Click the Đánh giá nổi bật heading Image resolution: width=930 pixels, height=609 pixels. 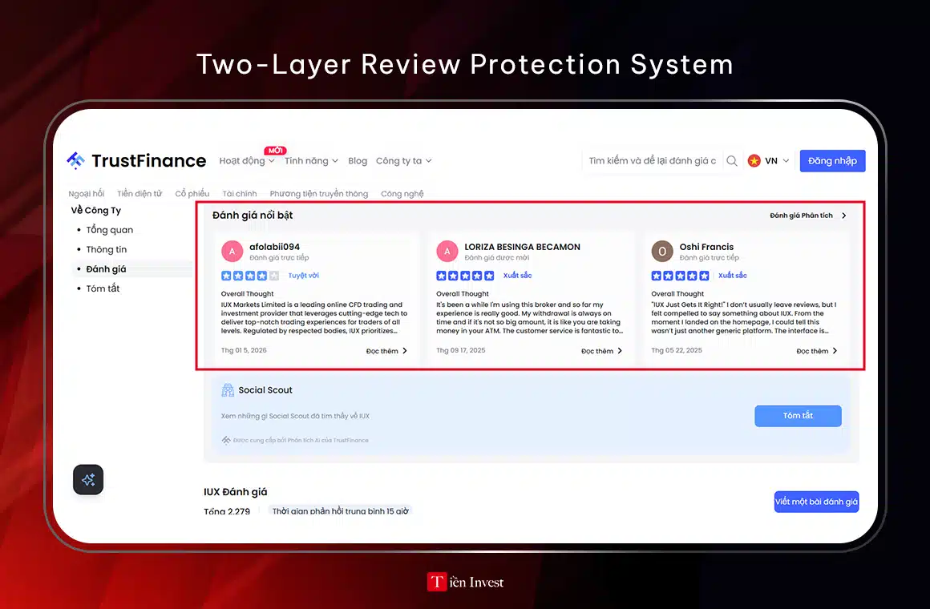click(x=253, y=216)
